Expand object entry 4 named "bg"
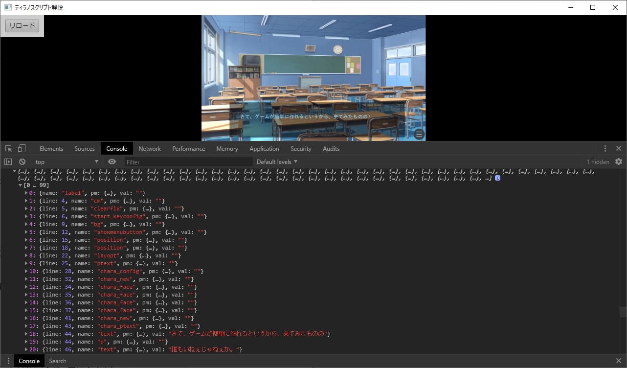Image resolution: width=627 pixels, height=368 pixels. pos(26,225)
